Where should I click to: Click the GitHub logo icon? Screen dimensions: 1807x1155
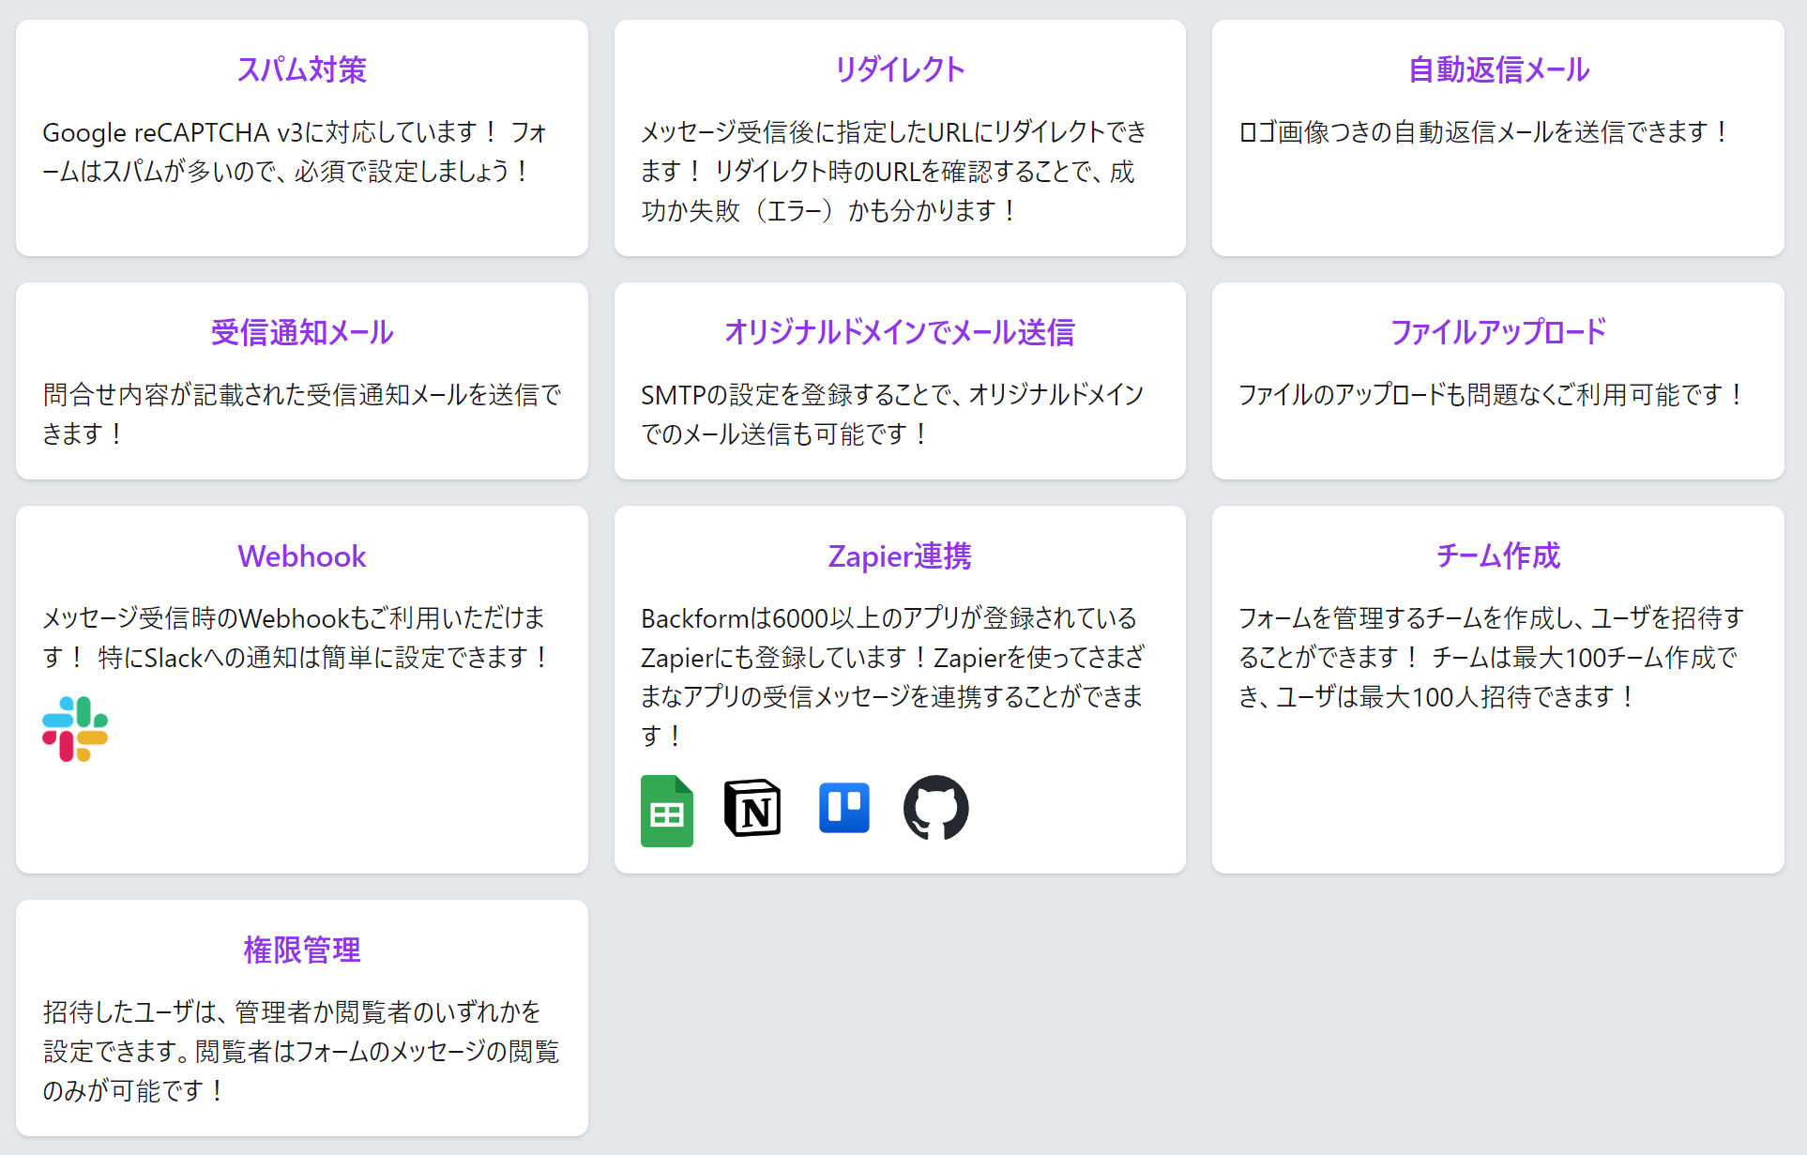pyautogui.click(x=935, y=808)
